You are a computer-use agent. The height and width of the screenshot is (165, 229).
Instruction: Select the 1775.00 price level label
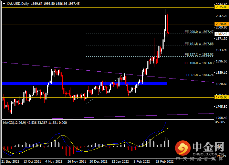pos(221,97)
